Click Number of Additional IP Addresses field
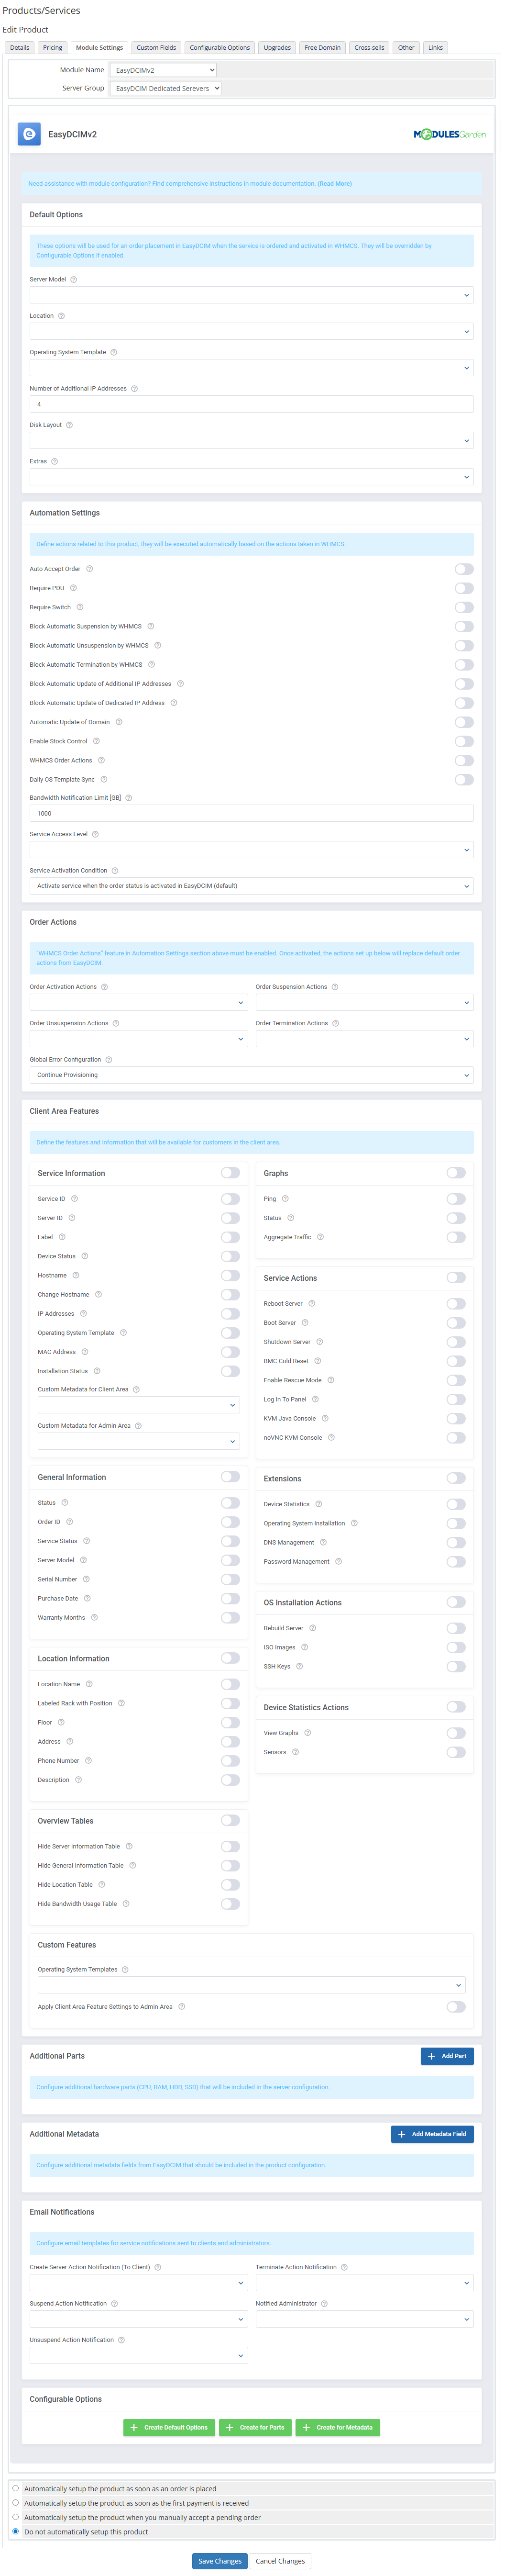Viewport: 505px width, 2576px height. [x=251, y=404]
